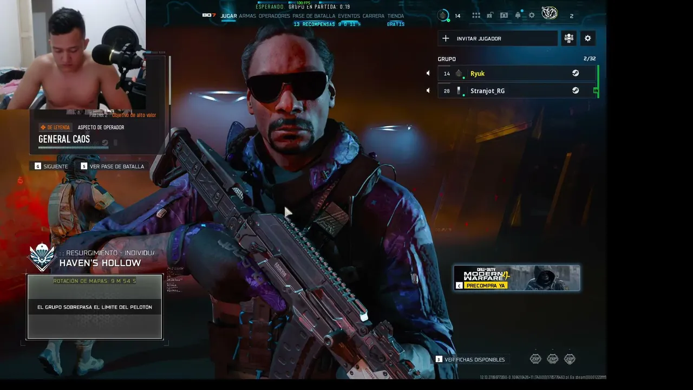Click Ryuk's rank badge icon
Viewport: 693px width, 390px height.
pos(459,74)
